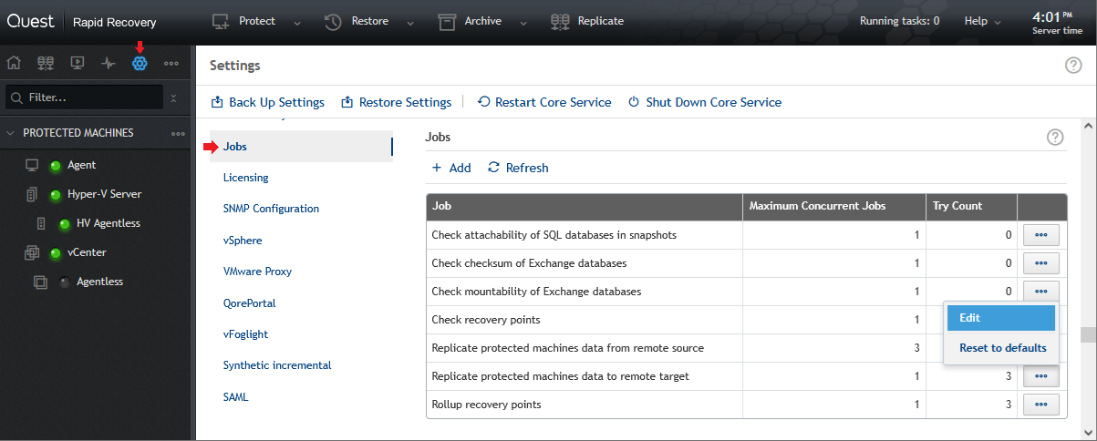Select SAML in settings navigation
The width and height of the screenshot is (1097, 441).
pyautogui.click(x=235, y=397)
